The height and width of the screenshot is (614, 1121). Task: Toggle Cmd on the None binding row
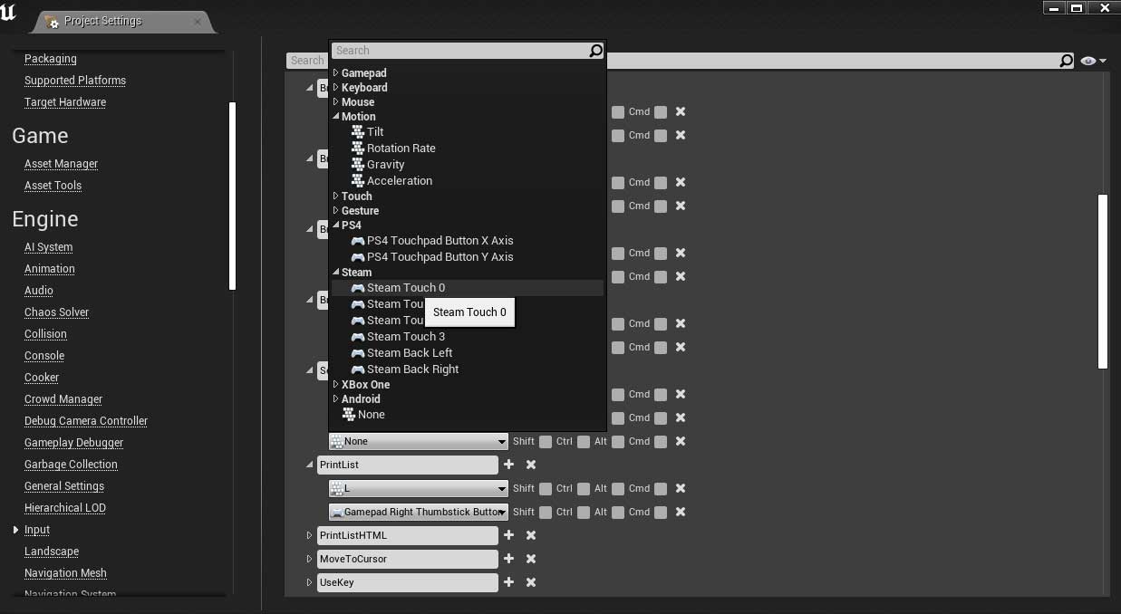pyautogui.click(x=661, y=442)
